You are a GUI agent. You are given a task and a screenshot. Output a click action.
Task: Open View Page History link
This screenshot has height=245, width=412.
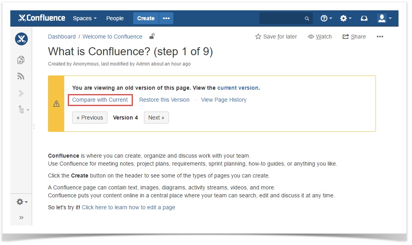[x=224, y=100]
